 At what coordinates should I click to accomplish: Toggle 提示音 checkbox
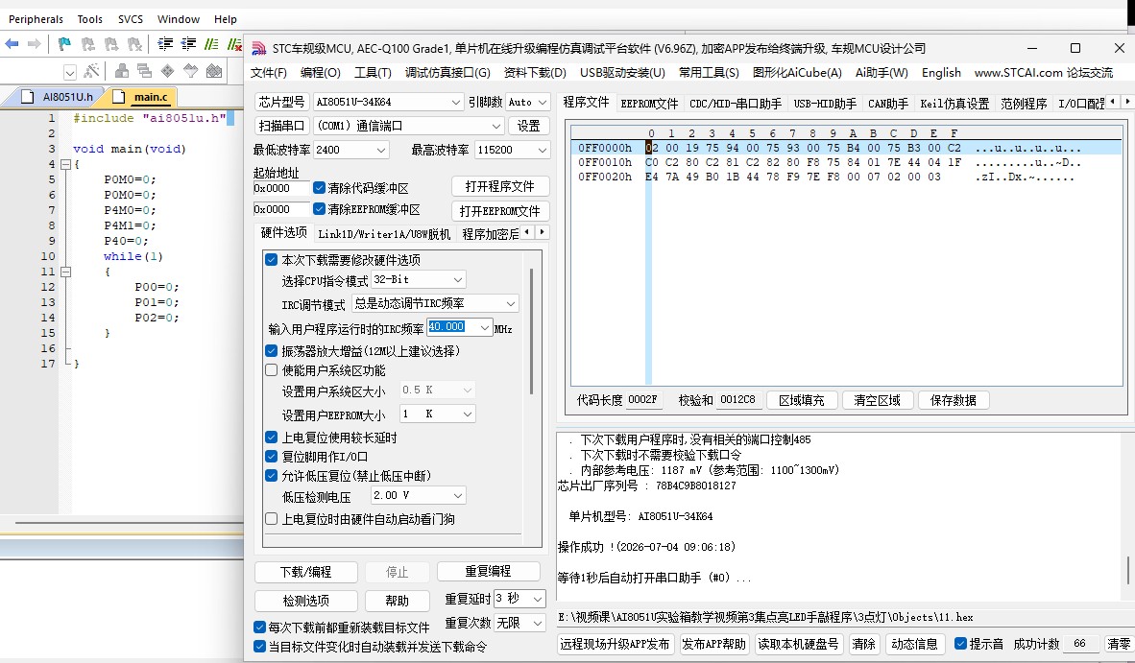pos(960,644)
